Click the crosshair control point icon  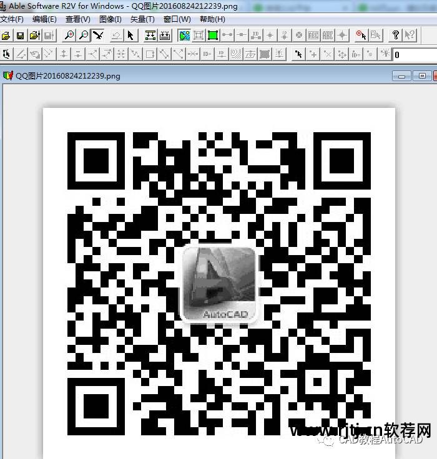[342, 36]
